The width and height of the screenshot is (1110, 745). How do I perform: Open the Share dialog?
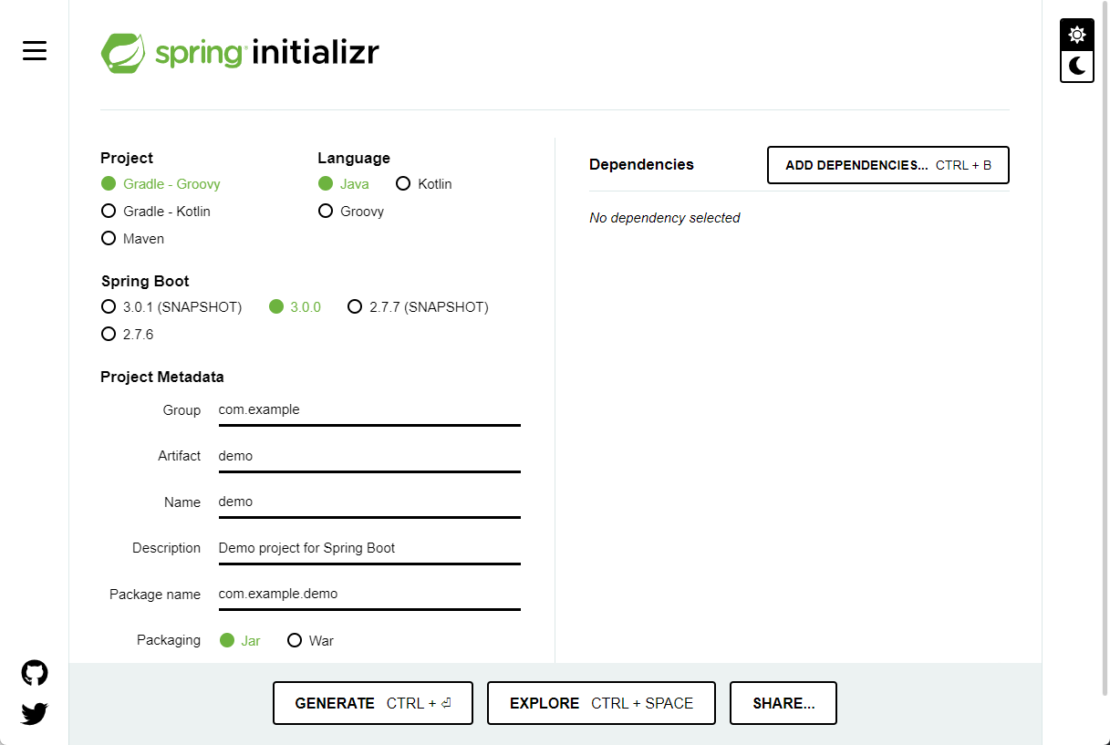click(x=783, y=703)
